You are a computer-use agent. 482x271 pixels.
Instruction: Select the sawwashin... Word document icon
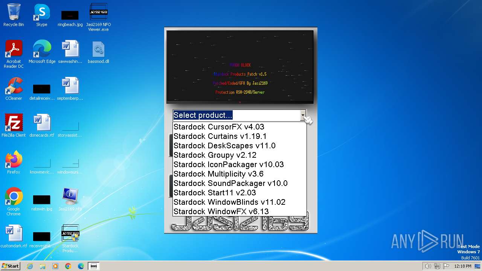coord(70,52)
